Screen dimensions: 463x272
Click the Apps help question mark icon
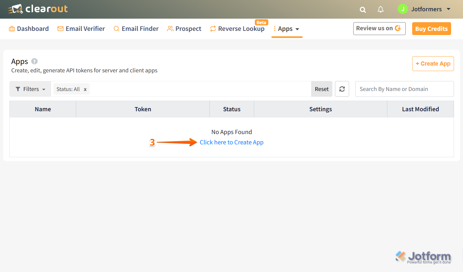[34, 61]
